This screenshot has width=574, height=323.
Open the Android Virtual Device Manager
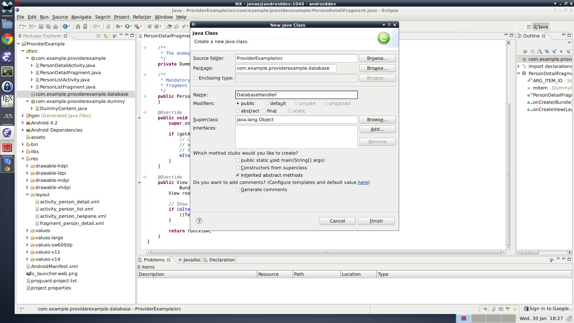(85, 27)
